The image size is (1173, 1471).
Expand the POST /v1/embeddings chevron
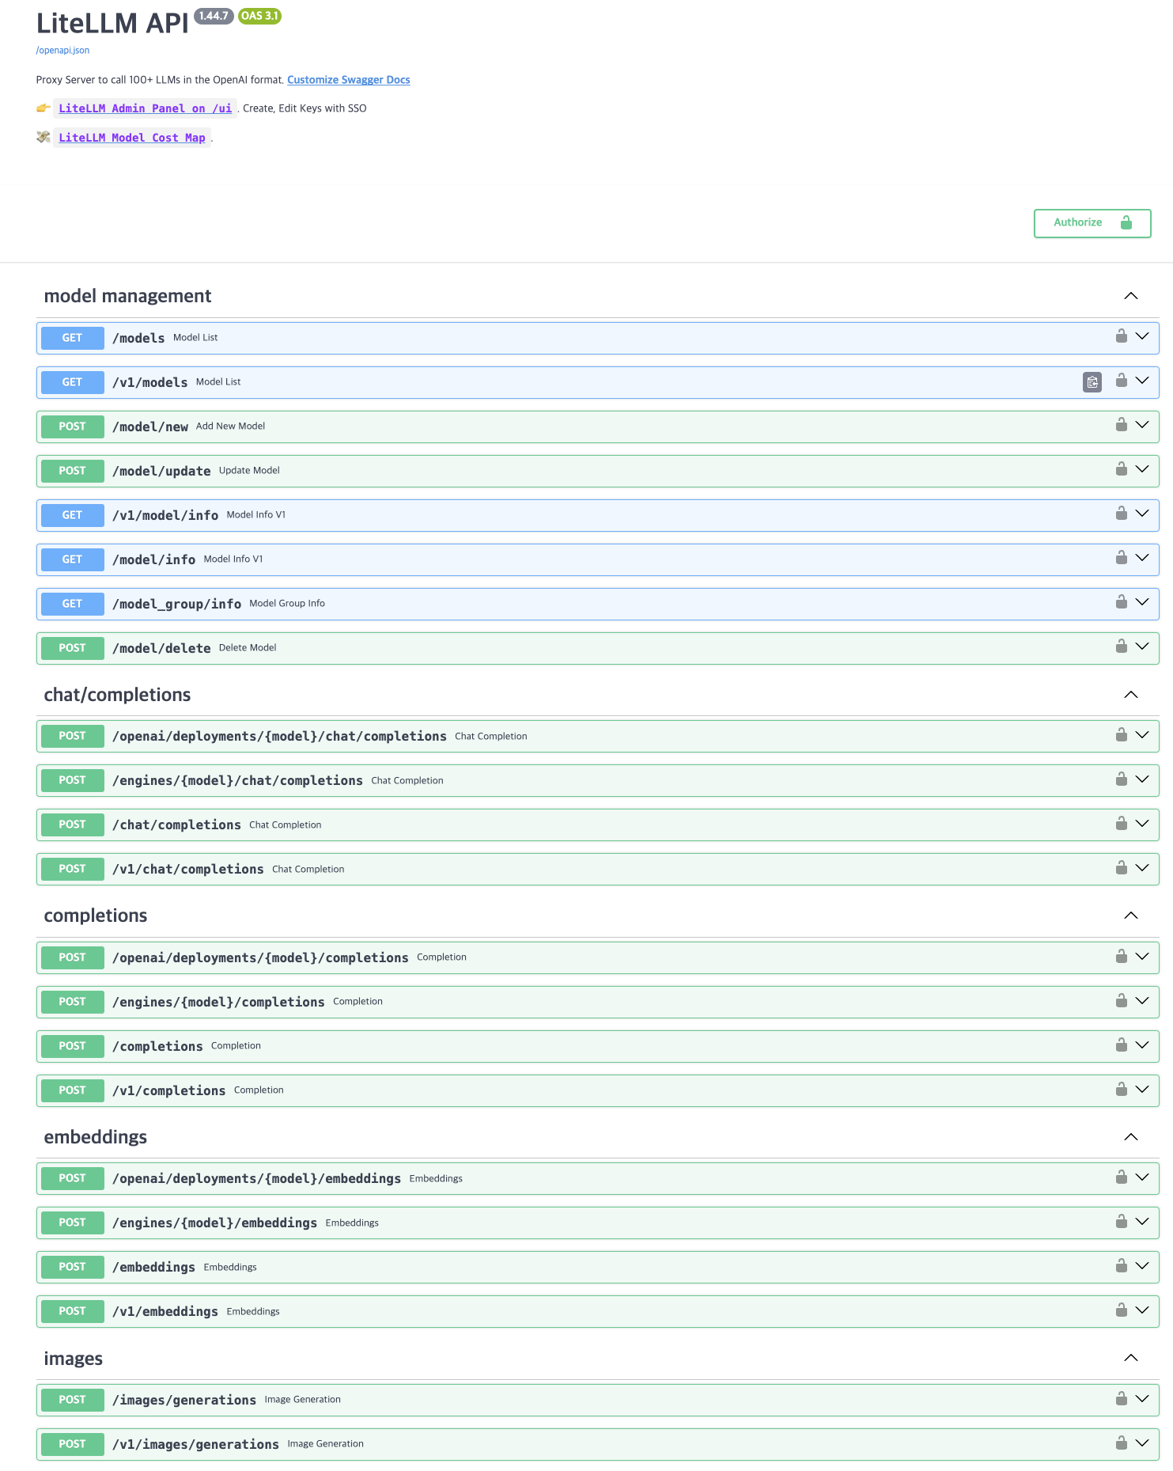[x=1142, y=1310]
